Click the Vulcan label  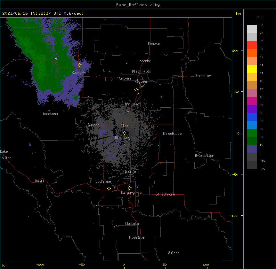pyautogui.click(x=174, y=253)
